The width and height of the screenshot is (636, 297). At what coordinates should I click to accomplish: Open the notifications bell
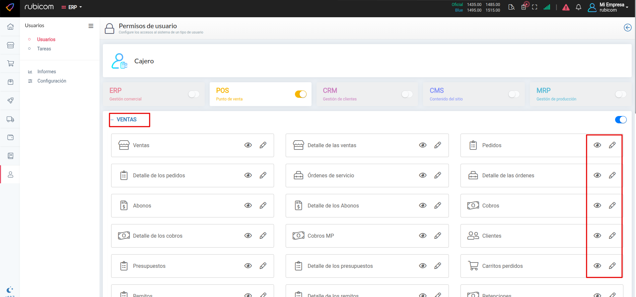tap(578, 7)
